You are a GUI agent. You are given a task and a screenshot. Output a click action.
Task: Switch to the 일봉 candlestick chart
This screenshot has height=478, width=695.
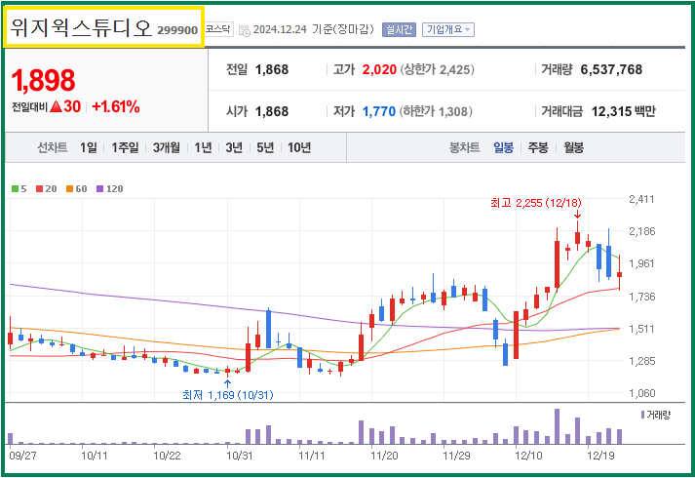[504, 147]
